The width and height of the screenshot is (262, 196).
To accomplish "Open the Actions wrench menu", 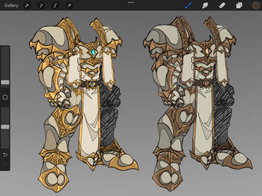I will tap(27, 5).
